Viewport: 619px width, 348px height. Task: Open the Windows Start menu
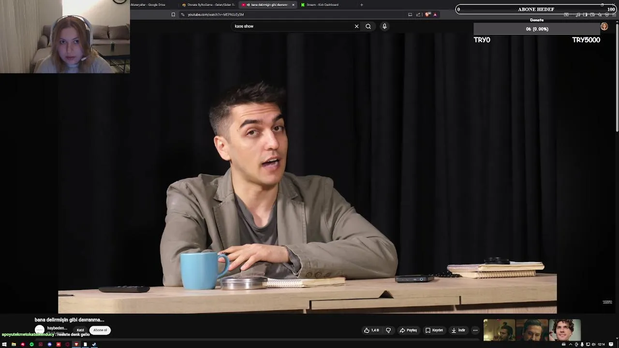click(x=4, y=345)
